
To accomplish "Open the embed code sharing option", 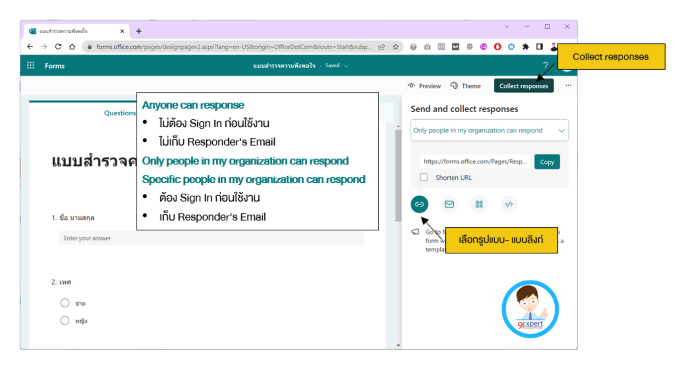I will click(x=508, y=204).
